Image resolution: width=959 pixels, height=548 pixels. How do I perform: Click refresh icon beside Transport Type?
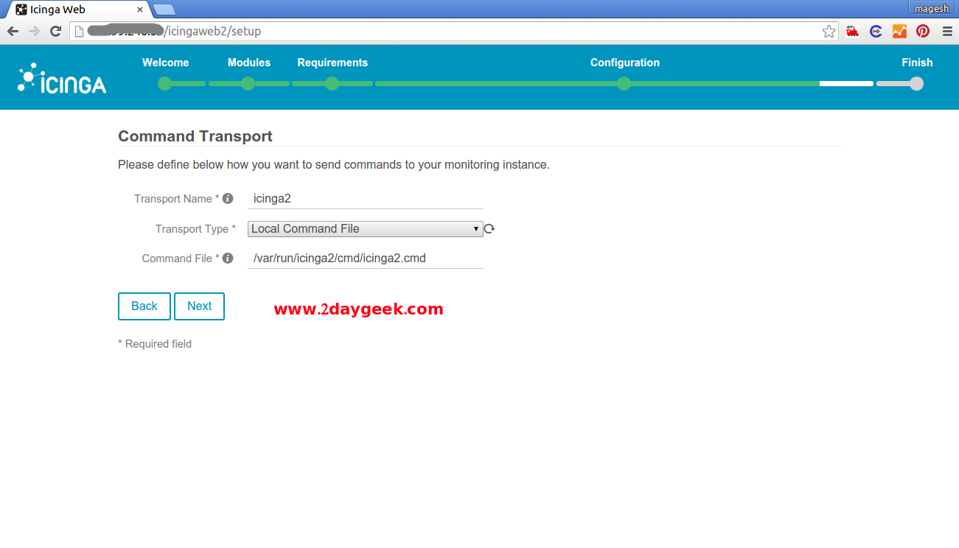489,229
